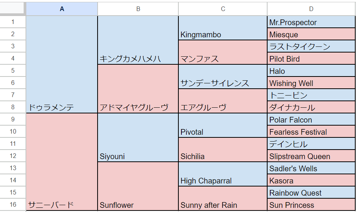Select the ドゥラメンテ merged cell
The height and width of the screenshot is (212, 356).
[x=62, y=65]
